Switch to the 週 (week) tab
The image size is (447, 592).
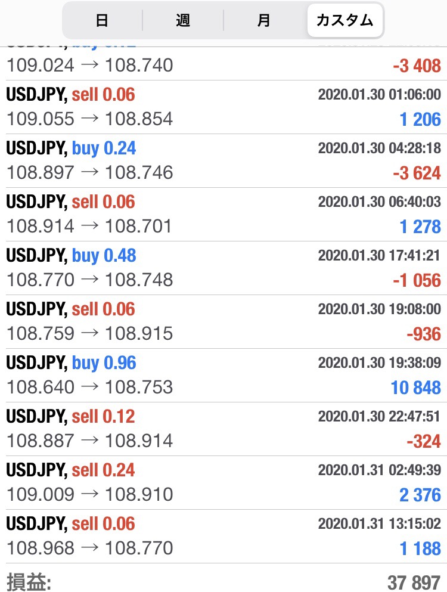point(183,20)
